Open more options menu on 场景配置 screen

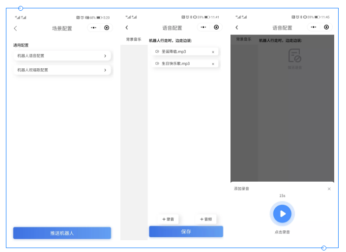point(94,28)
